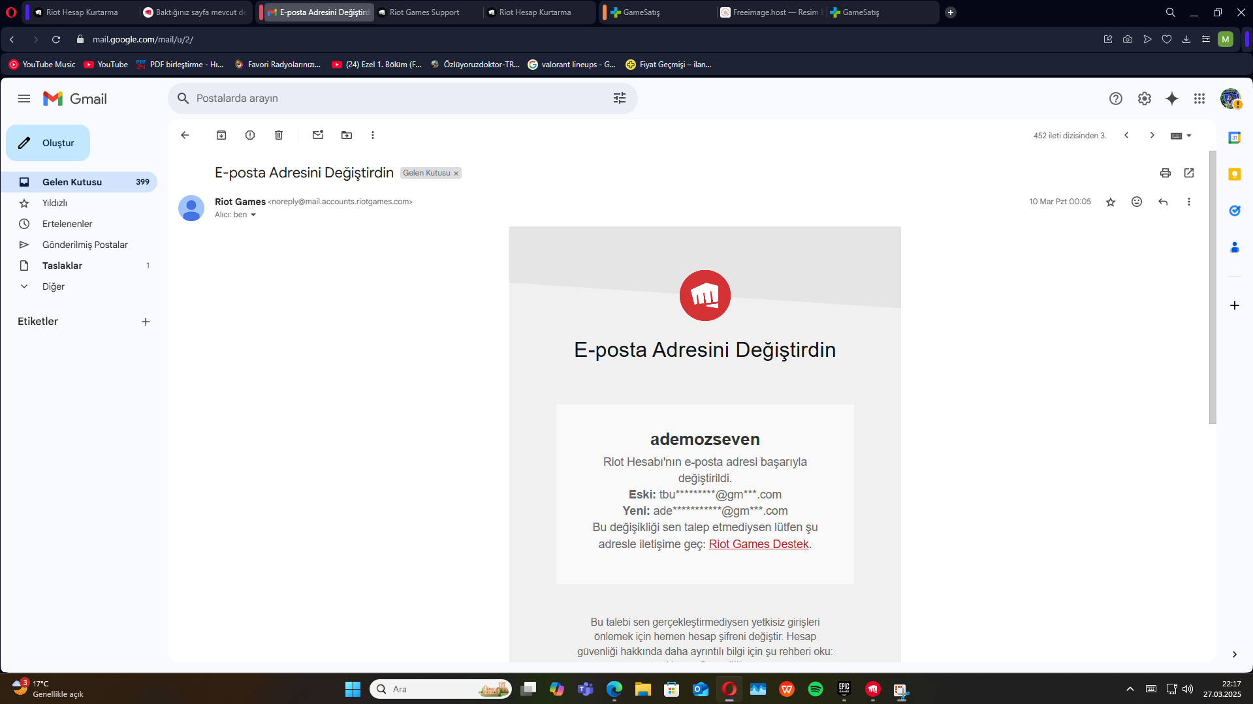
Task: Mark the email as unread
Action: tap(318, 135)
